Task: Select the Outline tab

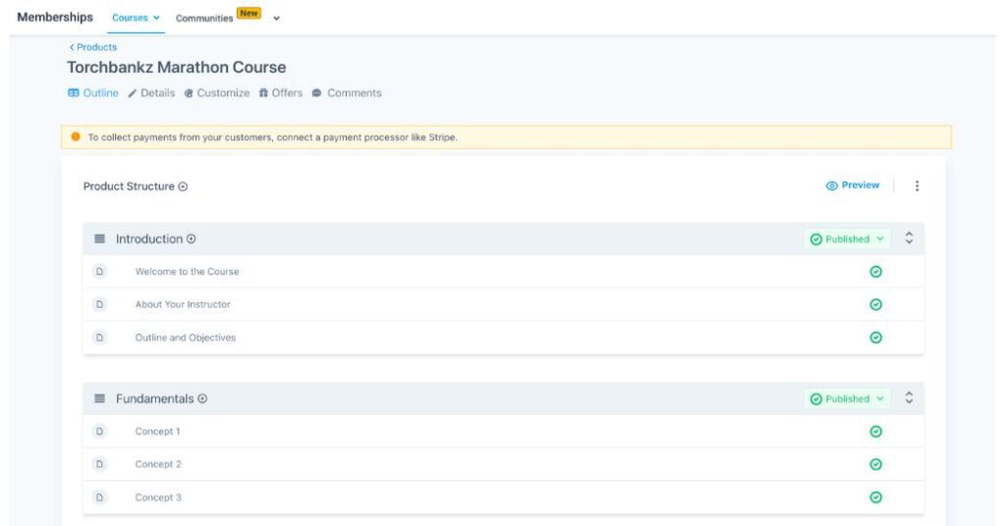Action: click(x=93, y=93)
